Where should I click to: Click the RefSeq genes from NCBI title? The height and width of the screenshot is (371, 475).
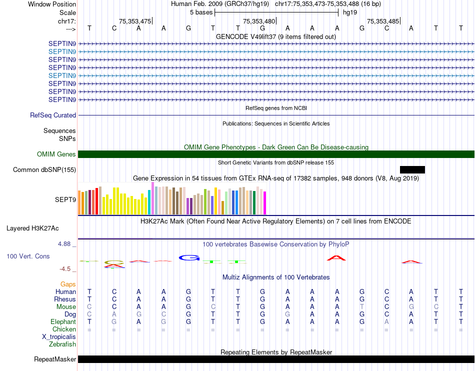(x=276, y=108)
